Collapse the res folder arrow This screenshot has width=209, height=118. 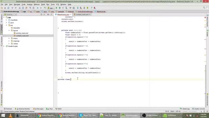point(7,25)
